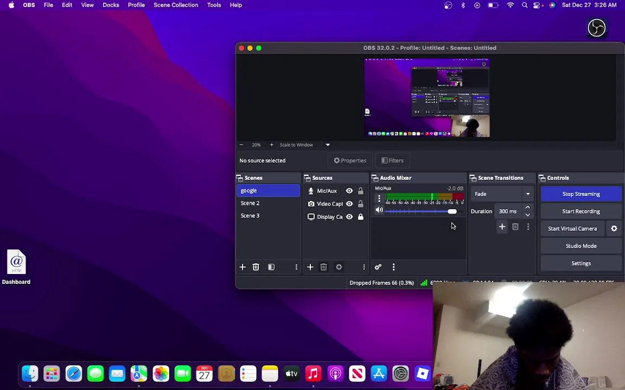Select the google scene

tap(268, 191)
